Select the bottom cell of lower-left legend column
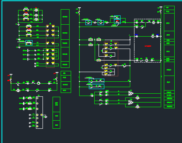 tap(56, 124)
